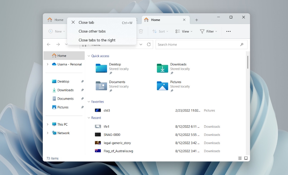The height and width of the screenshot is (175, 288).
Task: Open the Sort dropdown menu
Action: [160, 31]
